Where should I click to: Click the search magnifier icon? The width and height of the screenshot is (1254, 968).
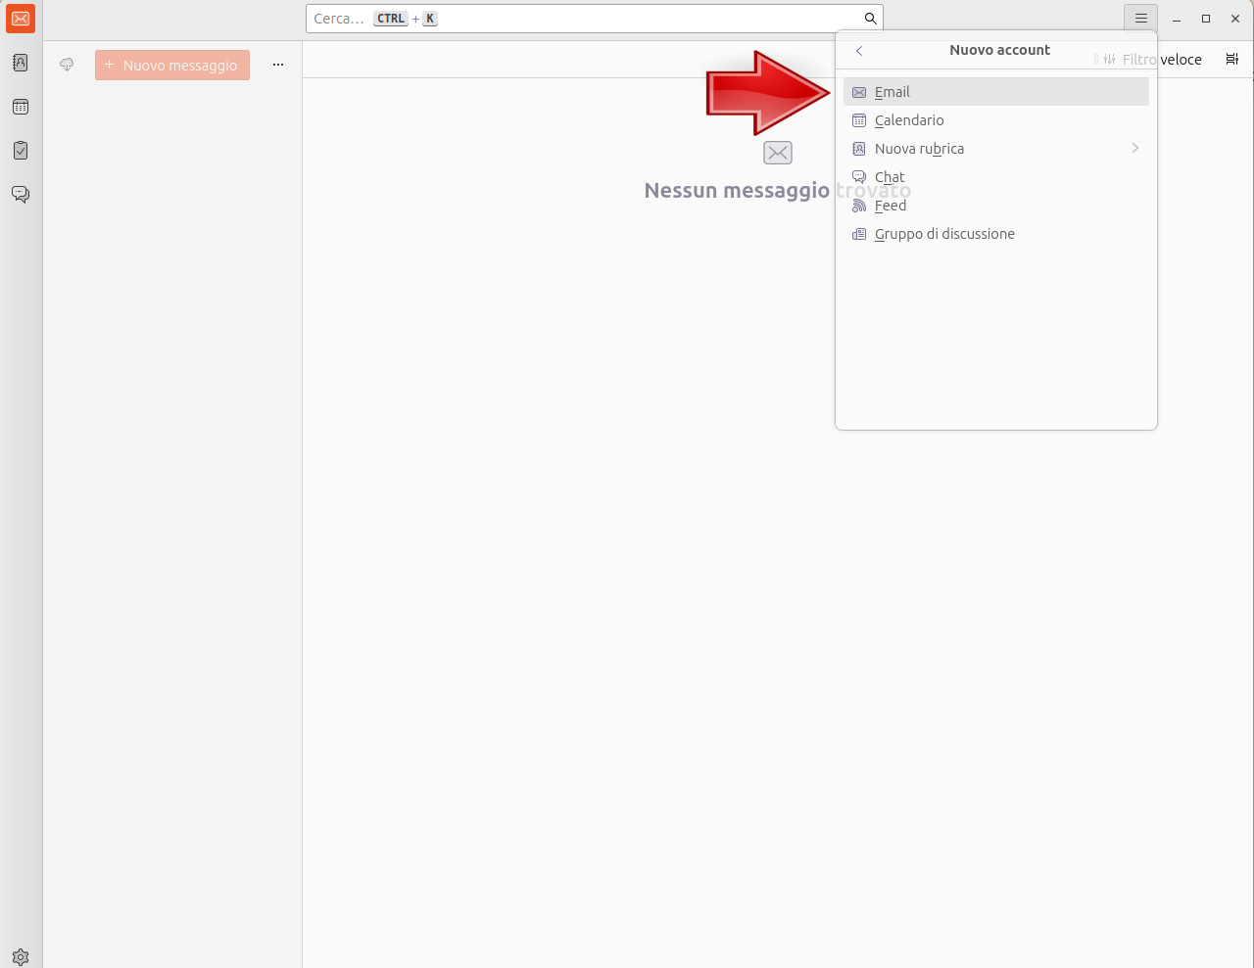pyautogui.click(x=870, y=19)
